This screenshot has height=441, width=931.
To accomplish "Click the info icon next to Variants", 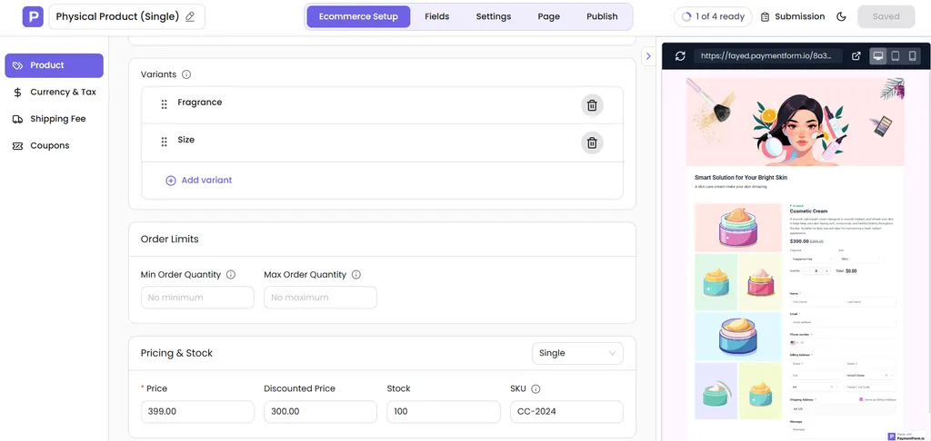I will (186, 74).
